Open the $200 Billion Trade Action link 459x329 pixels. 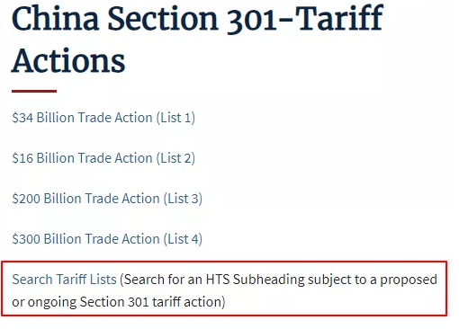107,199
